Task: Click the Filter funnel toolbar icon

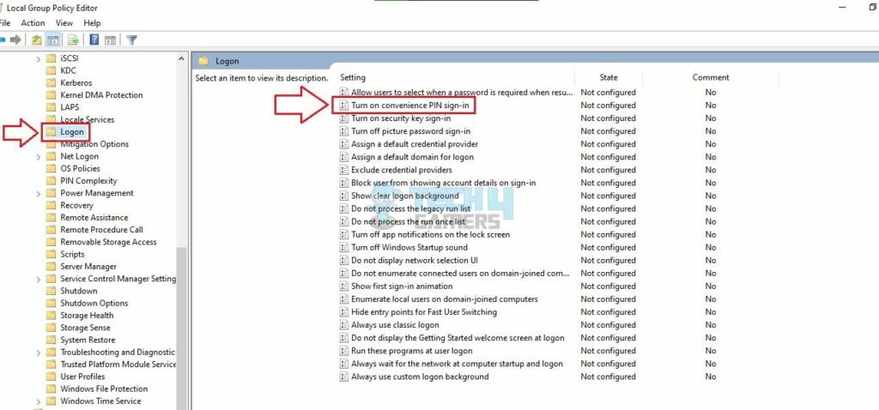Action: (131, 39)
